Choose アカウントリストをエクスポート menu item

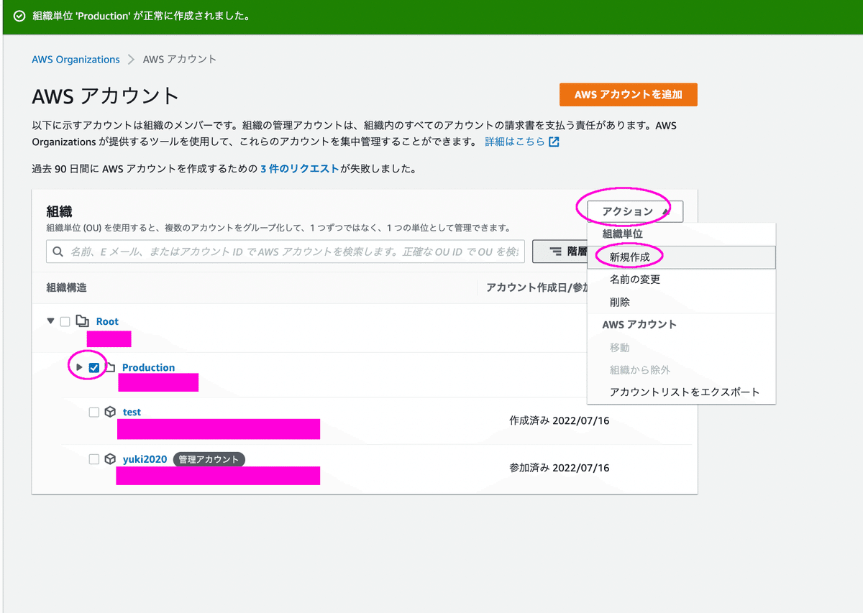pyautogui.click(x=681, y=392)
